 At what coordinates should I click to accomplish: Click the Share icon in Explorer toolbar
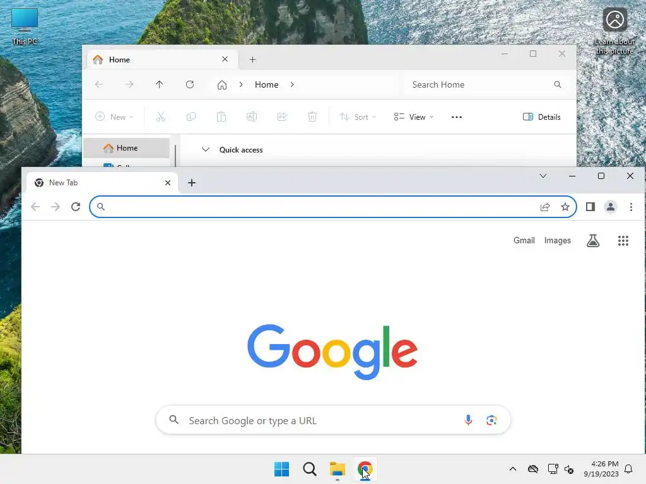coord(282,117)
